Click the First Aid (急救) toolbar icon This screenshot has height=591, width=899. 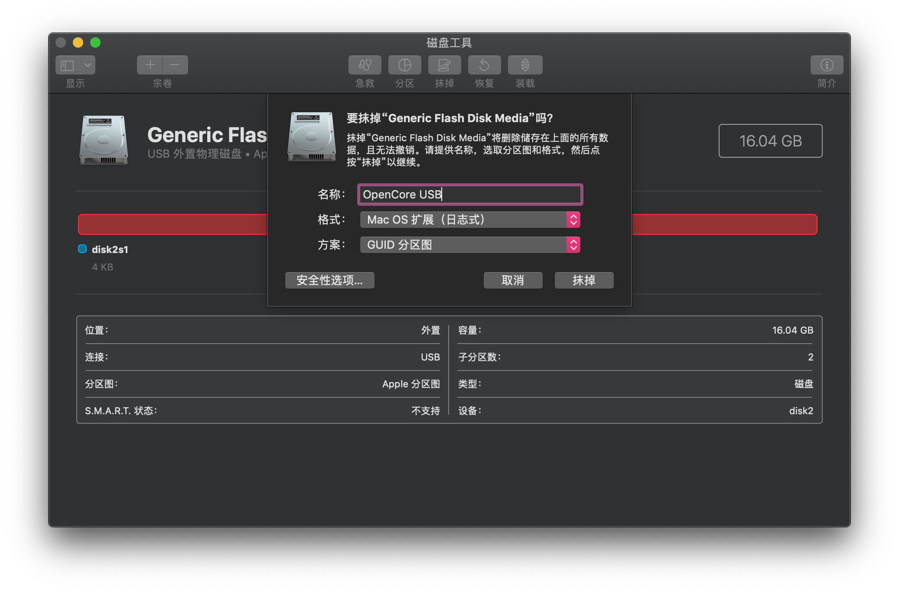[x=365, y=65]
